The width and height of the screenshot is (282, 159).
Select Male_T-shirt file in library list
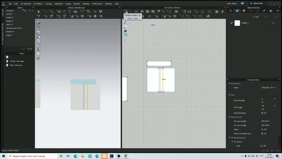click(16, 65)
